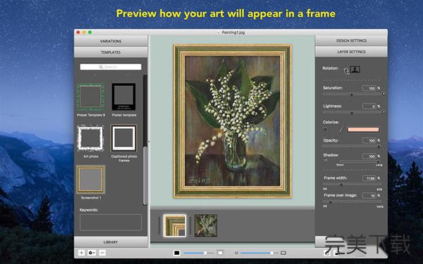Expand the Library section

click(x=111, y=242)
